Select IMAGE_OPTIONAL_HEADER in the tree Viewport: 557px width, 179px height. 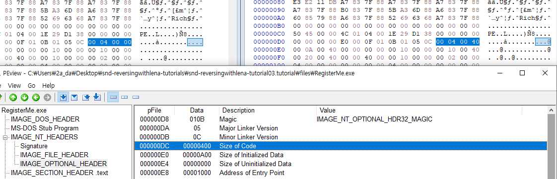click(63, 164)
